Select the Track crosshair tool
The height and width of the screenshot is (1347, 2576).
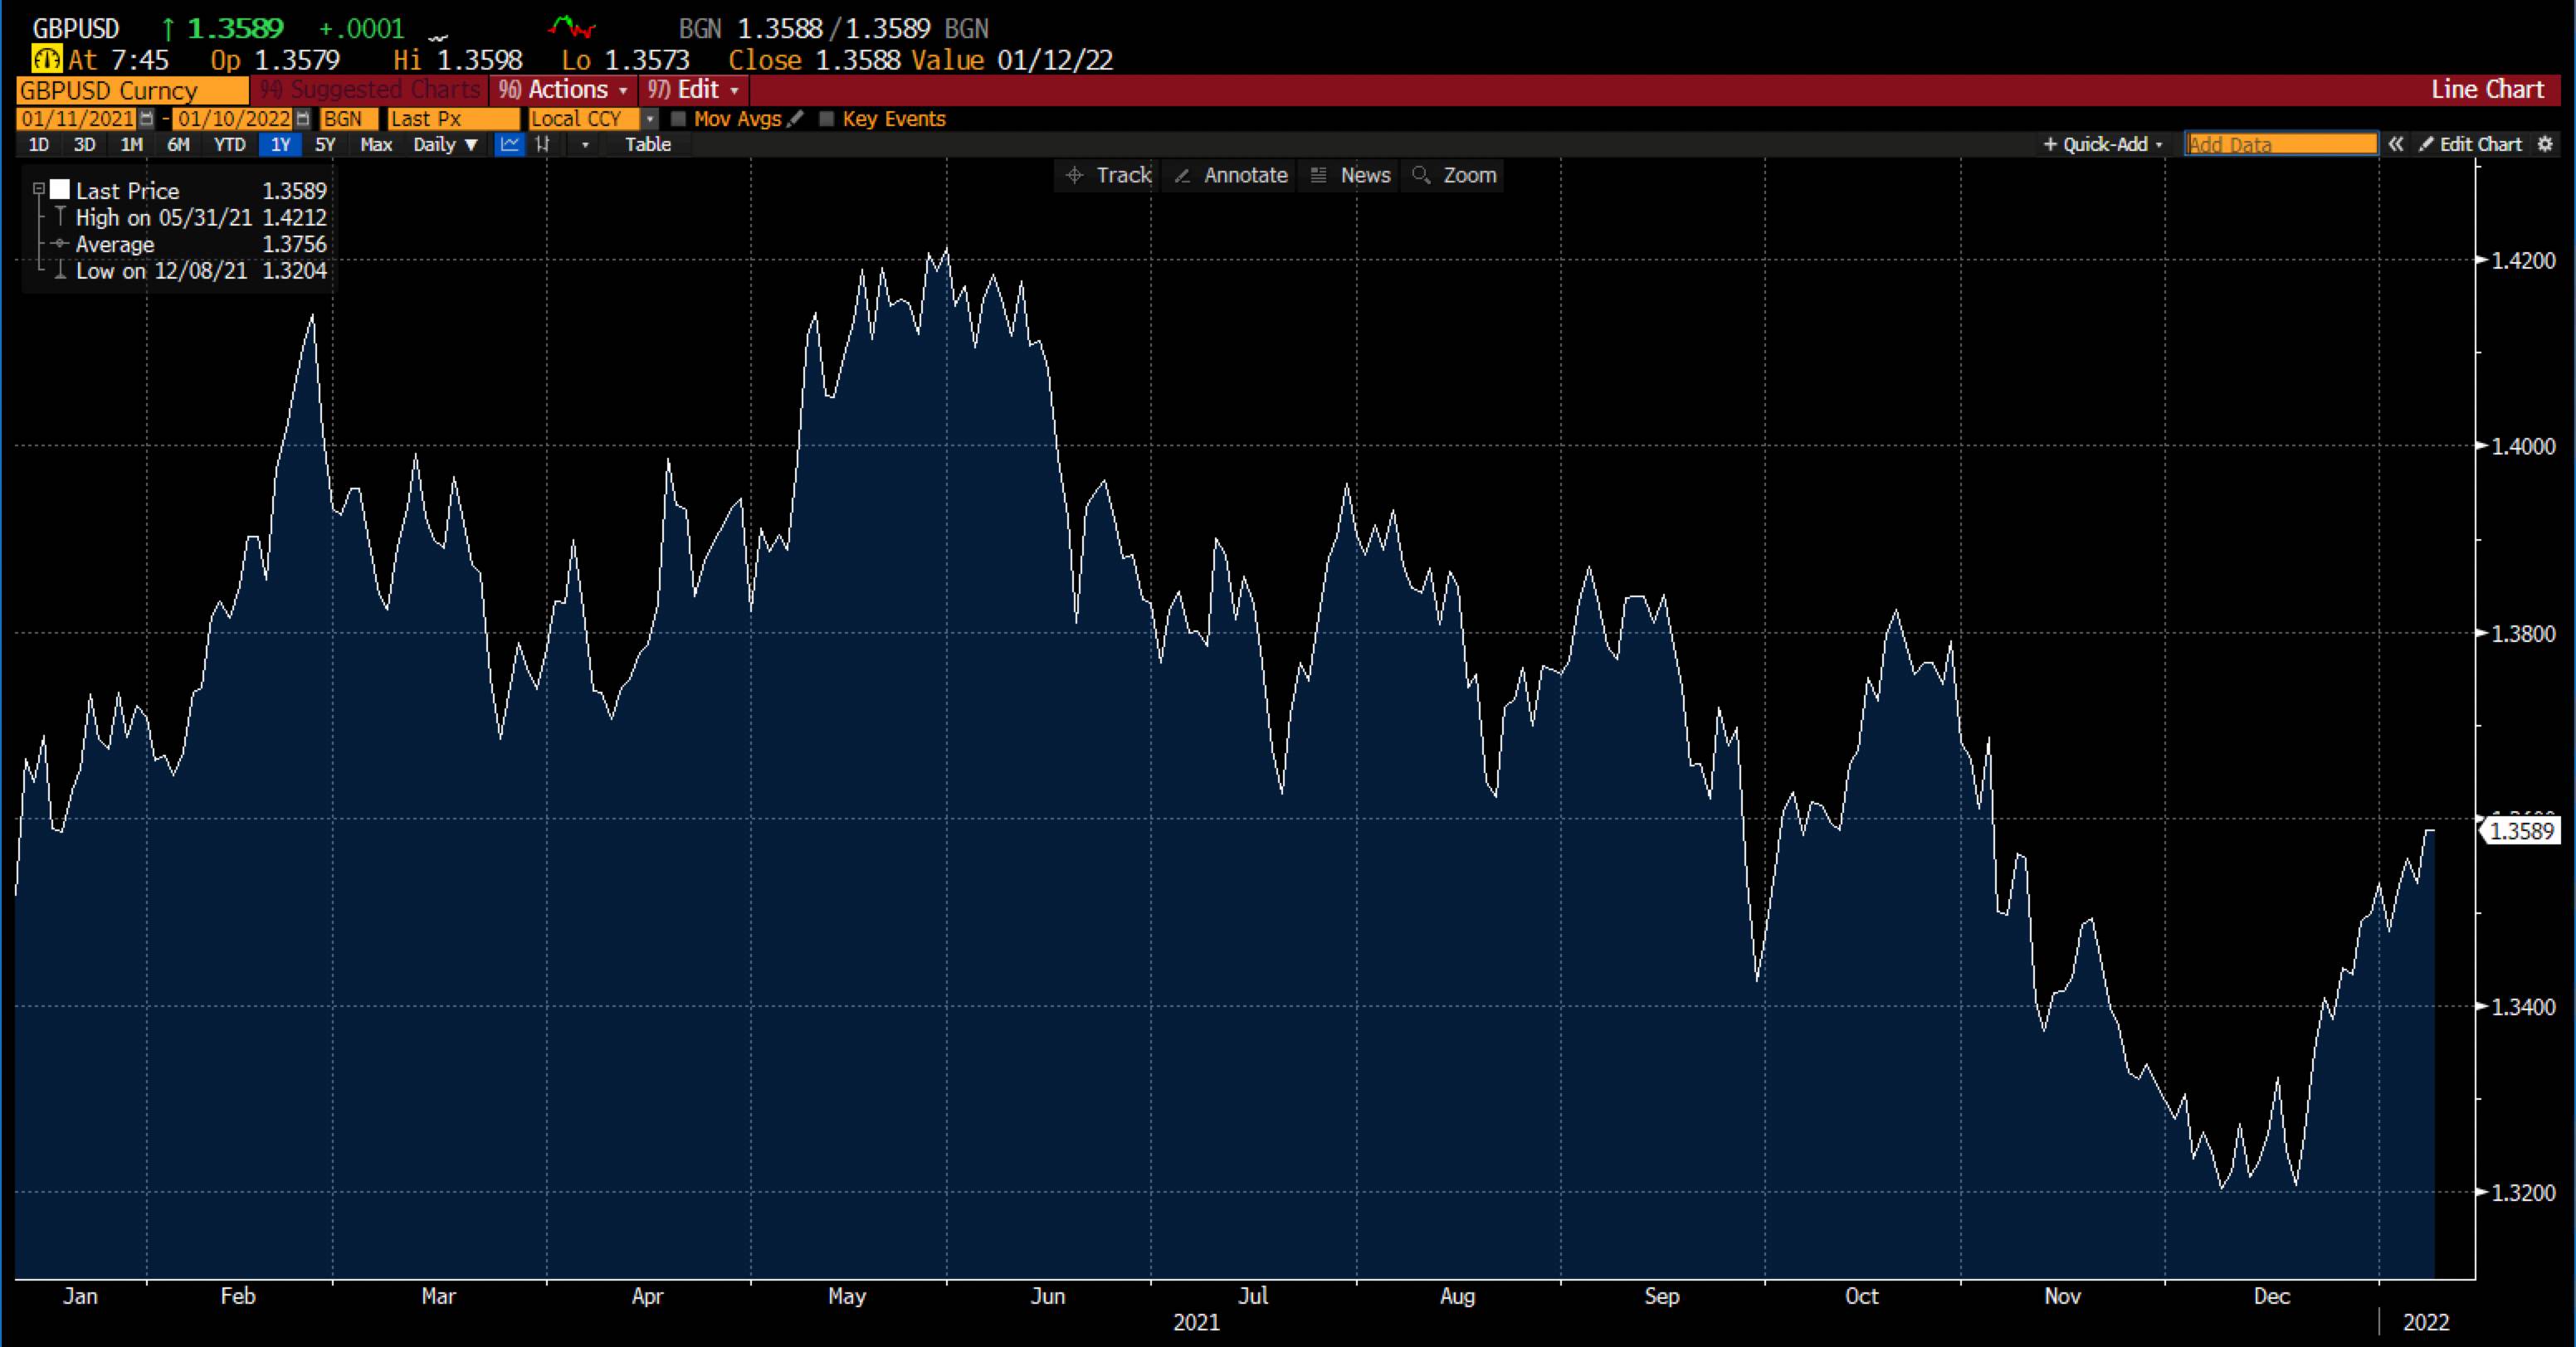tap(1105, 175)
